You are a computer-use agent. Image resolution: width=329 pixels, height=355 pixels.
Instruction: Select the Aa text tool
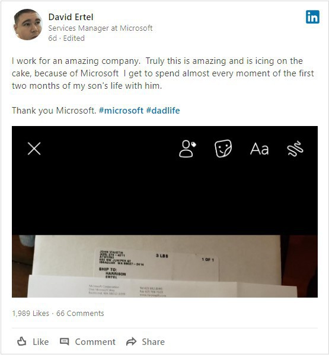click(259, 149)
